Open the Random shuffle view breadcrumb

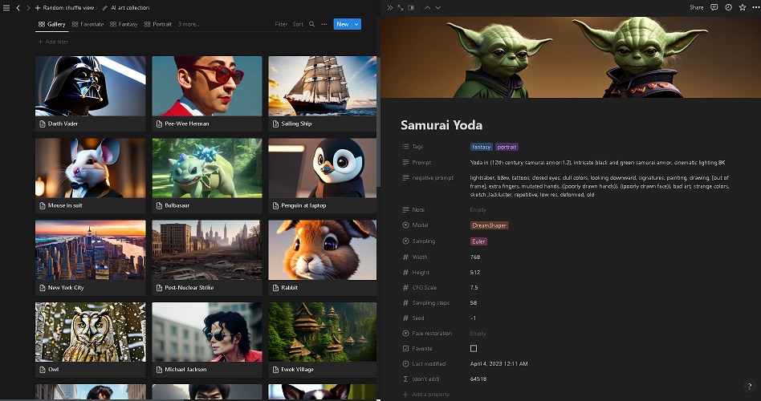pyautogui.click(x=68, y=8)
